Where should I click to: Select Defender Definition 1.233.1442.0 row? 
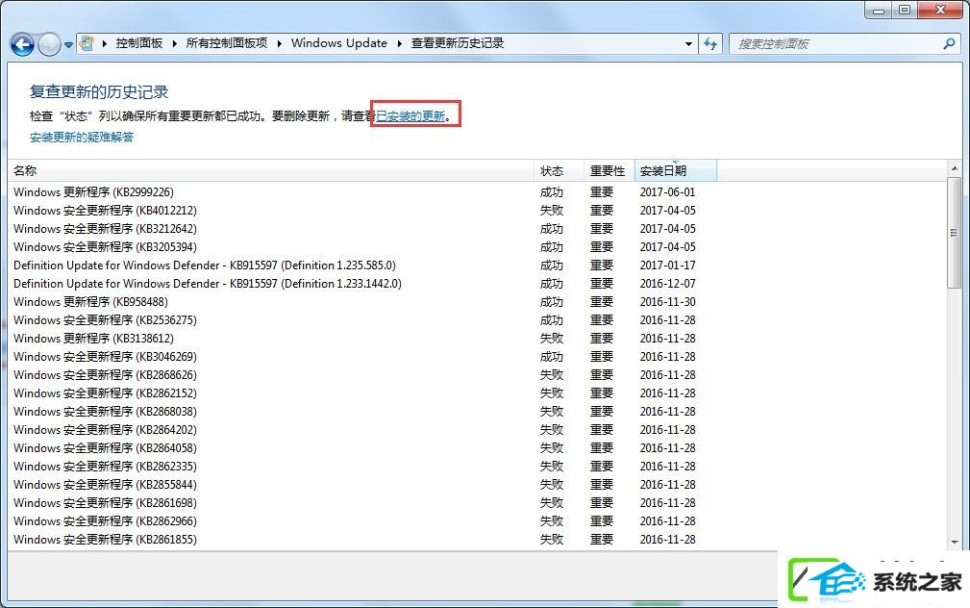coord(477,284)
